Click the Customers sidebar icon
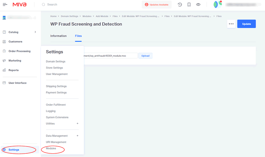This screenshot has width=265, height=157. coord(4,42)
